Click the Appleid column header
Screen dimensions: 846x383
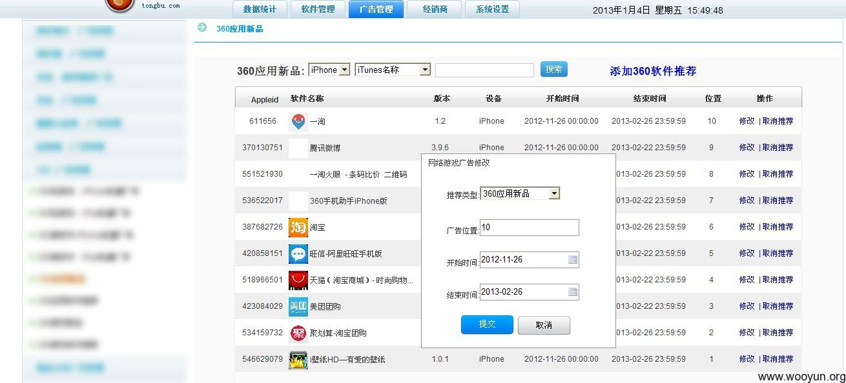[265, 100]
